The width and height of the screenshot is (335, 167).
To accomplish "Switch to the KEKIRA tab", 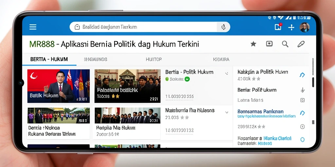I will 221,59.
